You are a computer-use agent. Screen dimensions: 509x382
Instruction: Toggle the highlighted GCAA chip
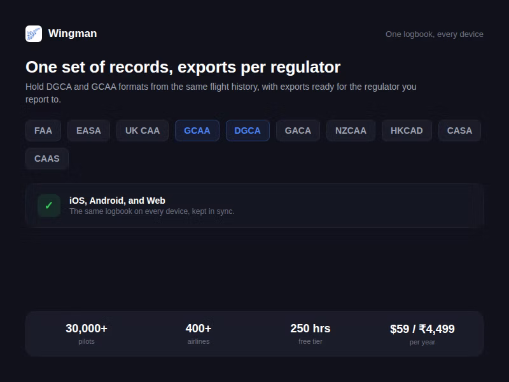197,131
